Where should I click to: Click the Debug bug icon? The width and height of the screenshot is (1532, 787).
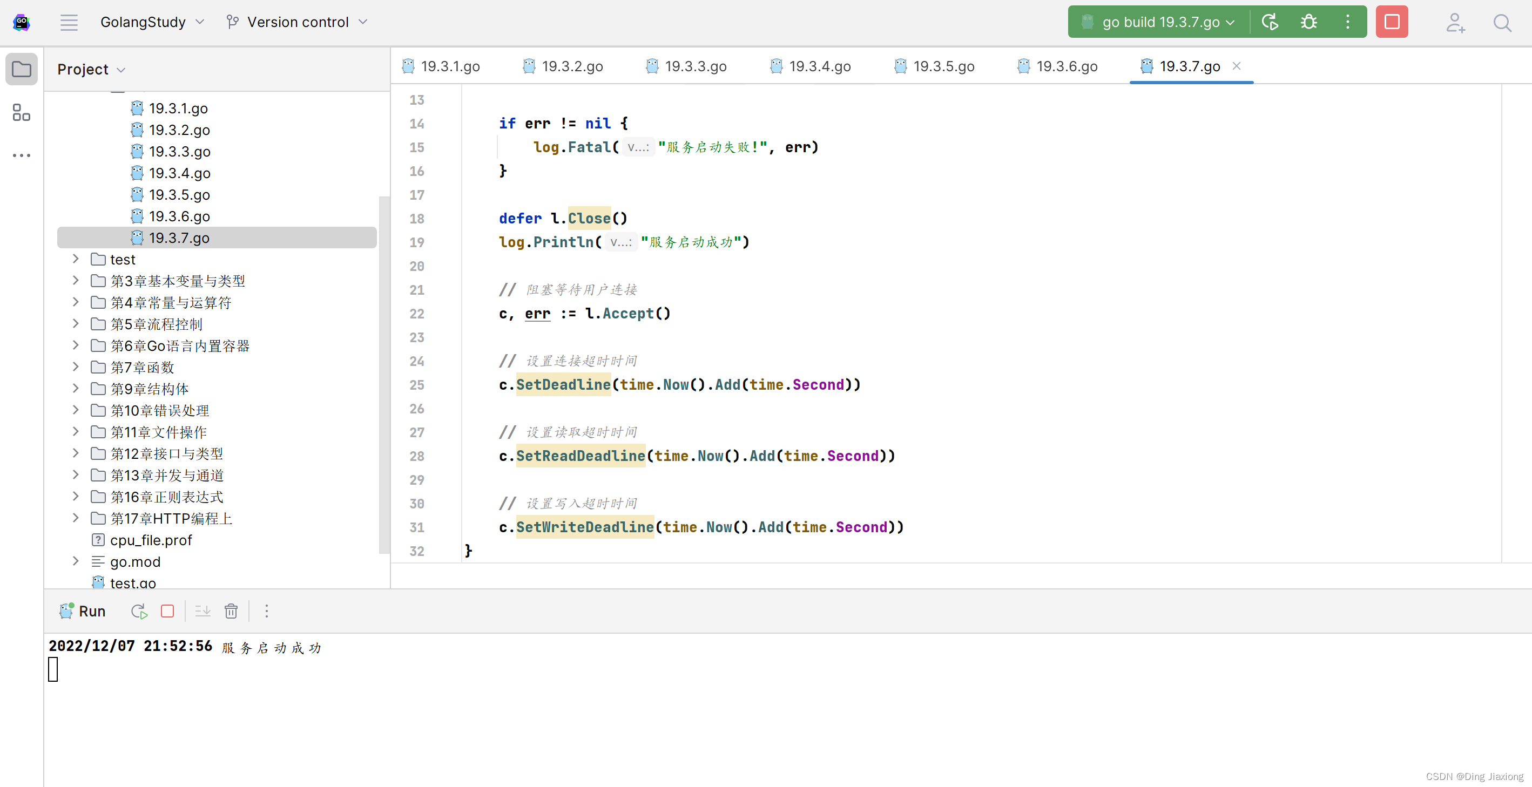tap(1308, 22)
